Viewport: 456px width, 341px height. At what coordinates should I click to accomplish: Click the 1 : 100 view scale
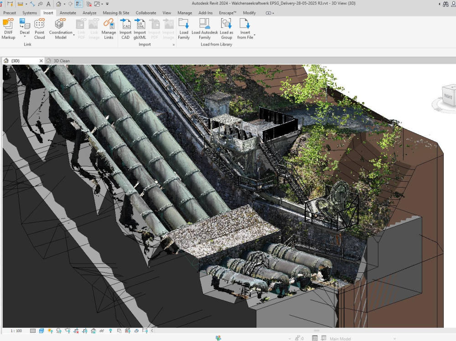16,331
